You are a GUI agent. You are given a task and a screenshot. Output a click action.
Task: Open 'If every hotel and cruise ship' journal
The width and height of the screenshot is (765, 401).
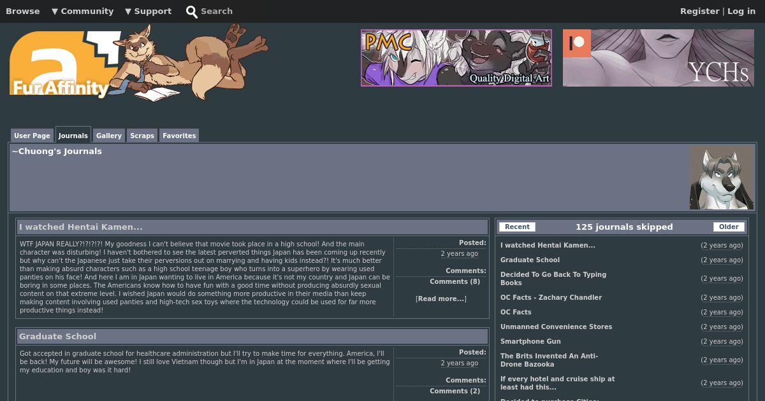558,383
